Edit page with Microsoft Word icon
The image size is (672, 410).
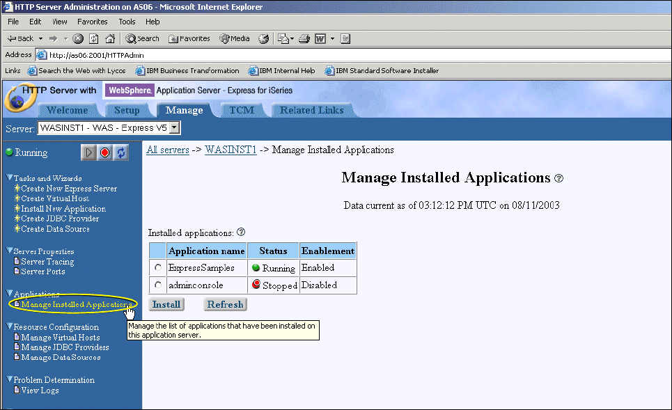[320, 38]
